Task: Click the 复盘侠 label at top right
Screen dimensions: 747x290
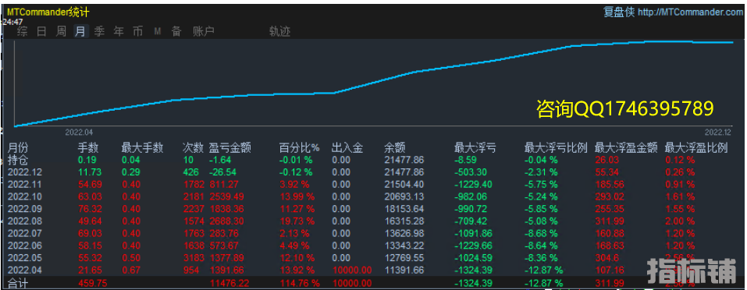Action: click(x=619, y=12)
